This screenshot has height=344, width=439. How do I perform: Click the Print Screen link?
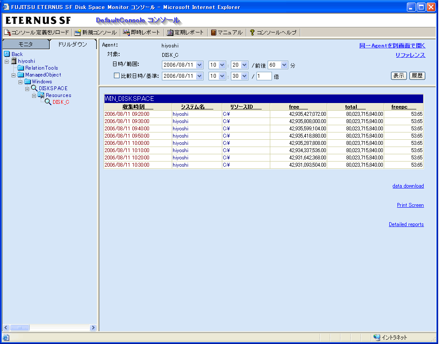point(410,205)
